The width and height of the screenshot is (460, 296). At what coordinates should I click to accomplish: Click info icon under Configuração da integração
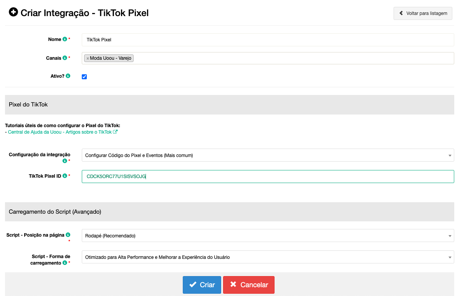(x=65, y=161)
